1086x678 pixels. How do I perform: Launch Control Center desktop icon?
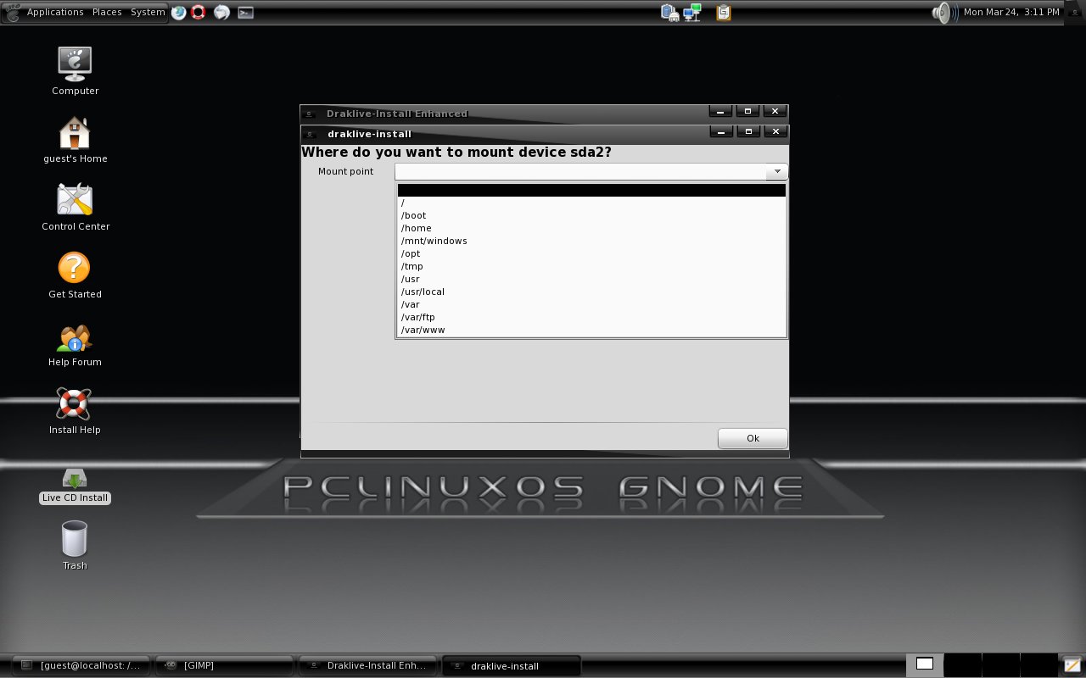click(x=75, y=200)
